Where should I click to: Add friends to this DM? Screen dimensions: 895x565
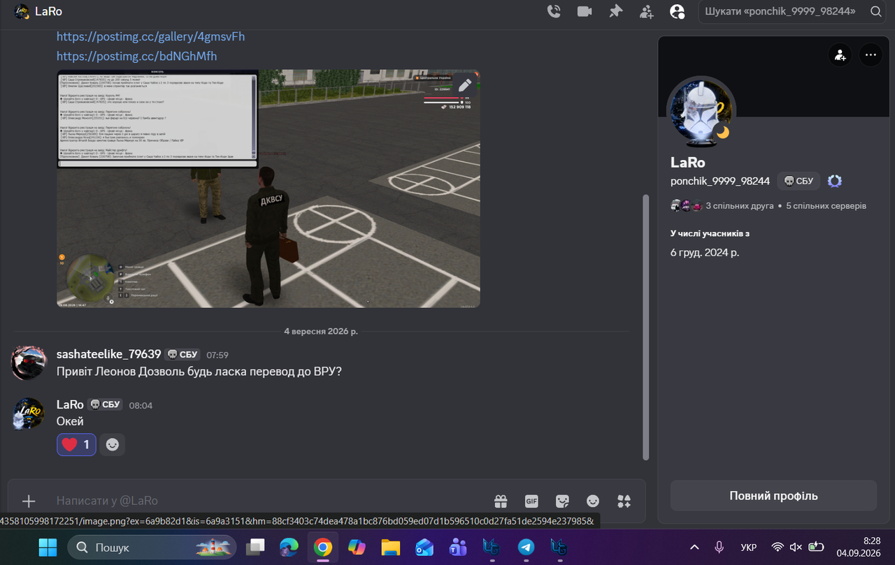point(646,11)
